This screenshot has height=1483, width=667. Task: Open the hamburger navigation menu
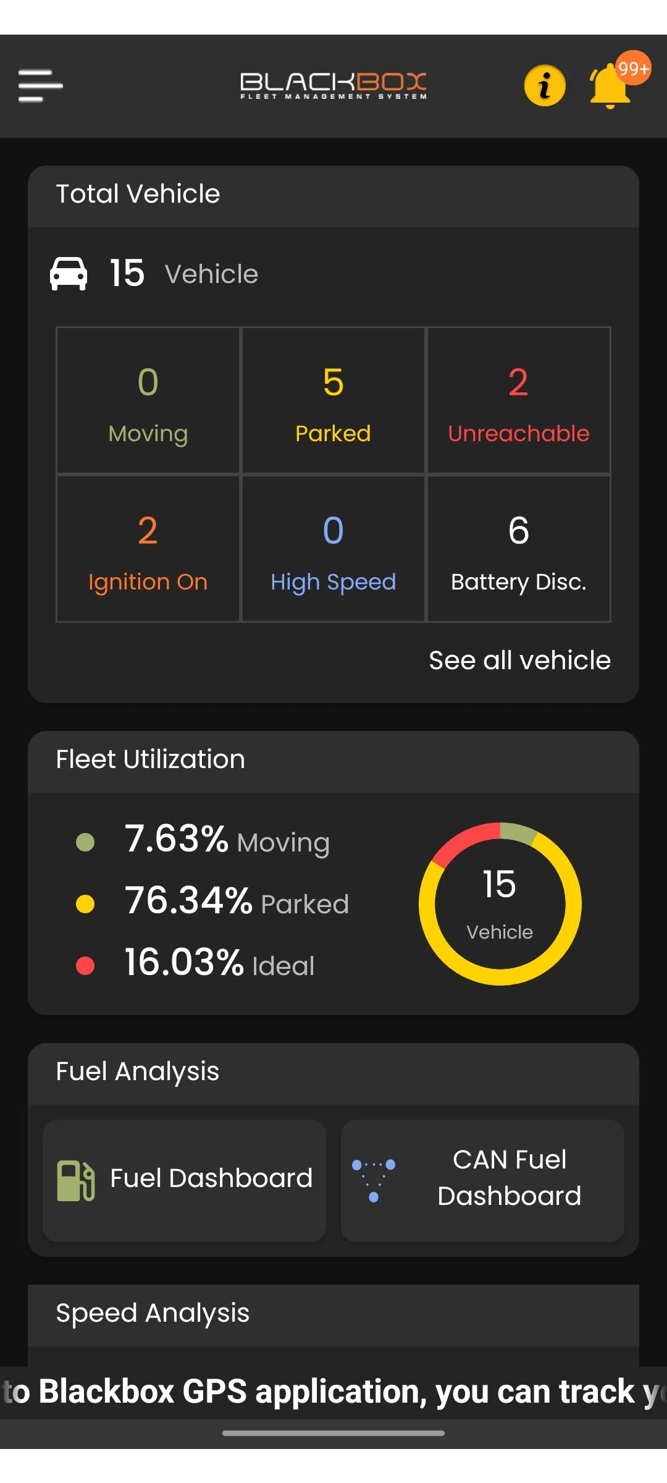pos(40,85)
